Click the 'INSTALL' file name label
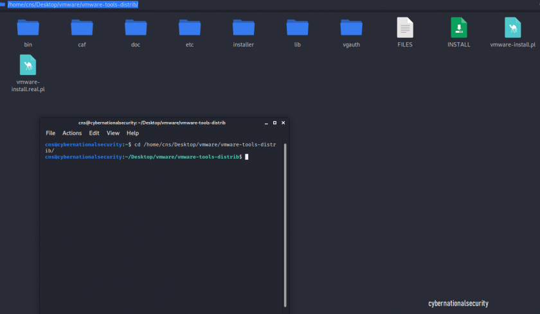This screenshot has width=540, height=314. 459,45
